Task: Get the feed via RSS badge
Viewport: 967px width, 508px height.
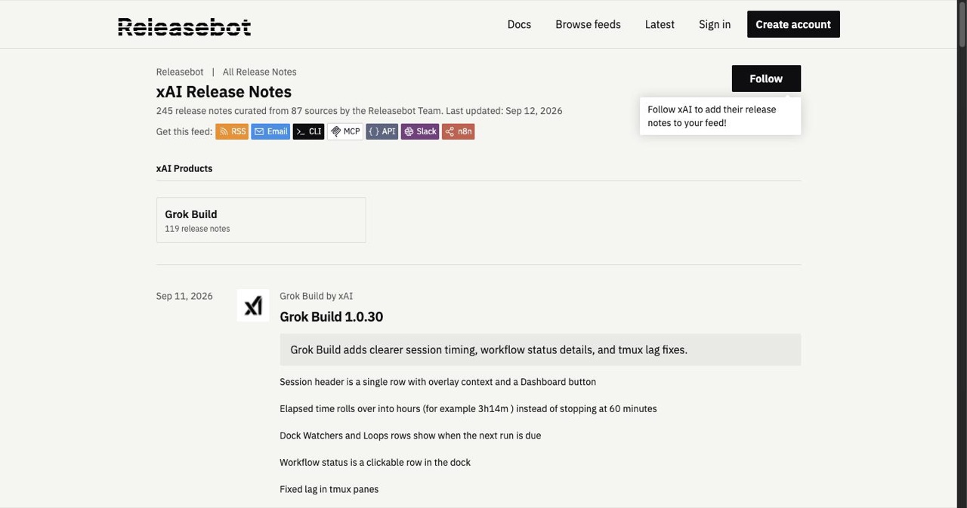Action: click(232, 131)
